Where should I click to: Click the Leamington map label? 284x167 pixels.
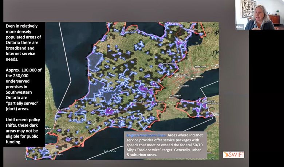click(x=56, y=154)
